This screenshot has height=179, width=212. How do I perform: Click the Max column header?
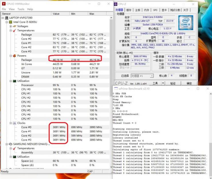click(x=97, y=14)
